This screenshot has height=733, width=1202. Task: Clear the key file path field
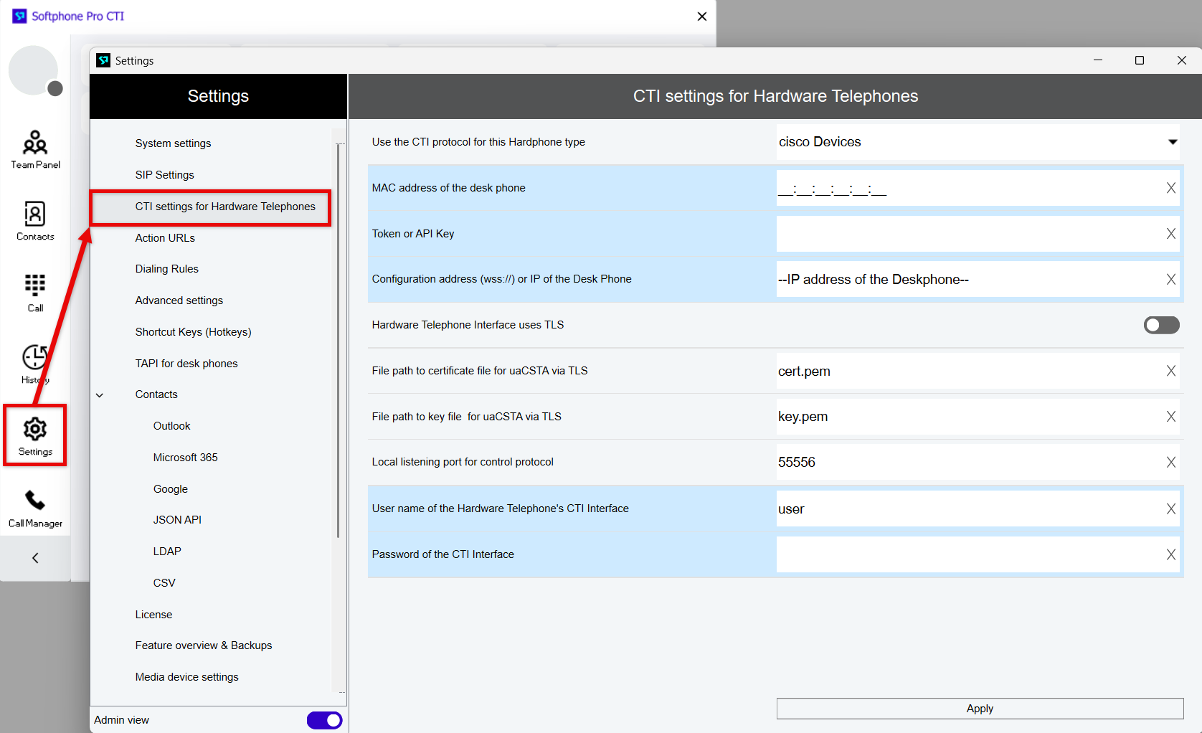pyautogui.click(x=1170, y=417)
